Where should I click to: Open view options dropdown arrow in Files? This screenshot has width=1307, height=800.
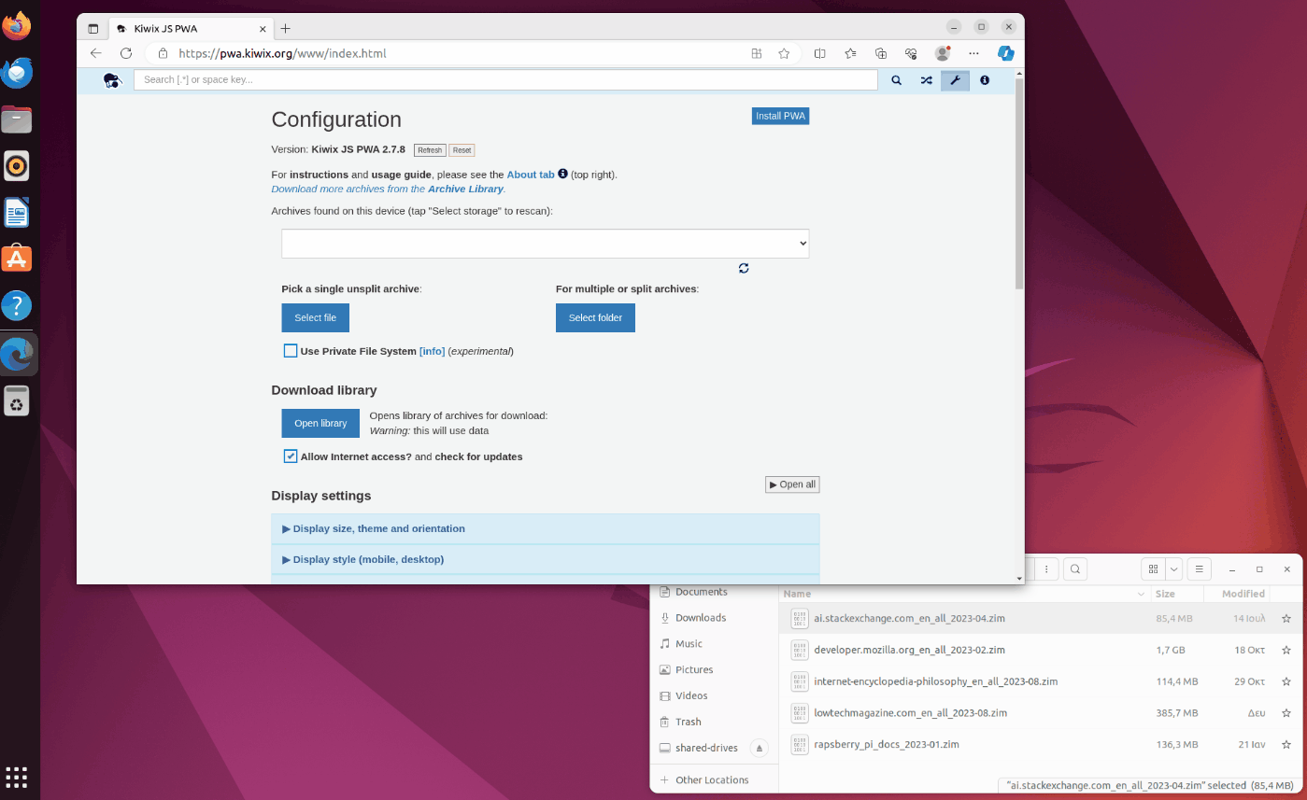(1174, 568)
